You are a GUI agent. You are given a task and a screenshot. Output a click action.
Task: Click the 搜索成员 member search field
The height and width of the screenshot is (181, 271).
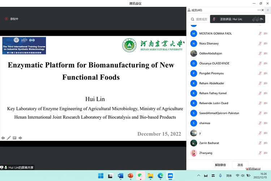tap(201, 19)
